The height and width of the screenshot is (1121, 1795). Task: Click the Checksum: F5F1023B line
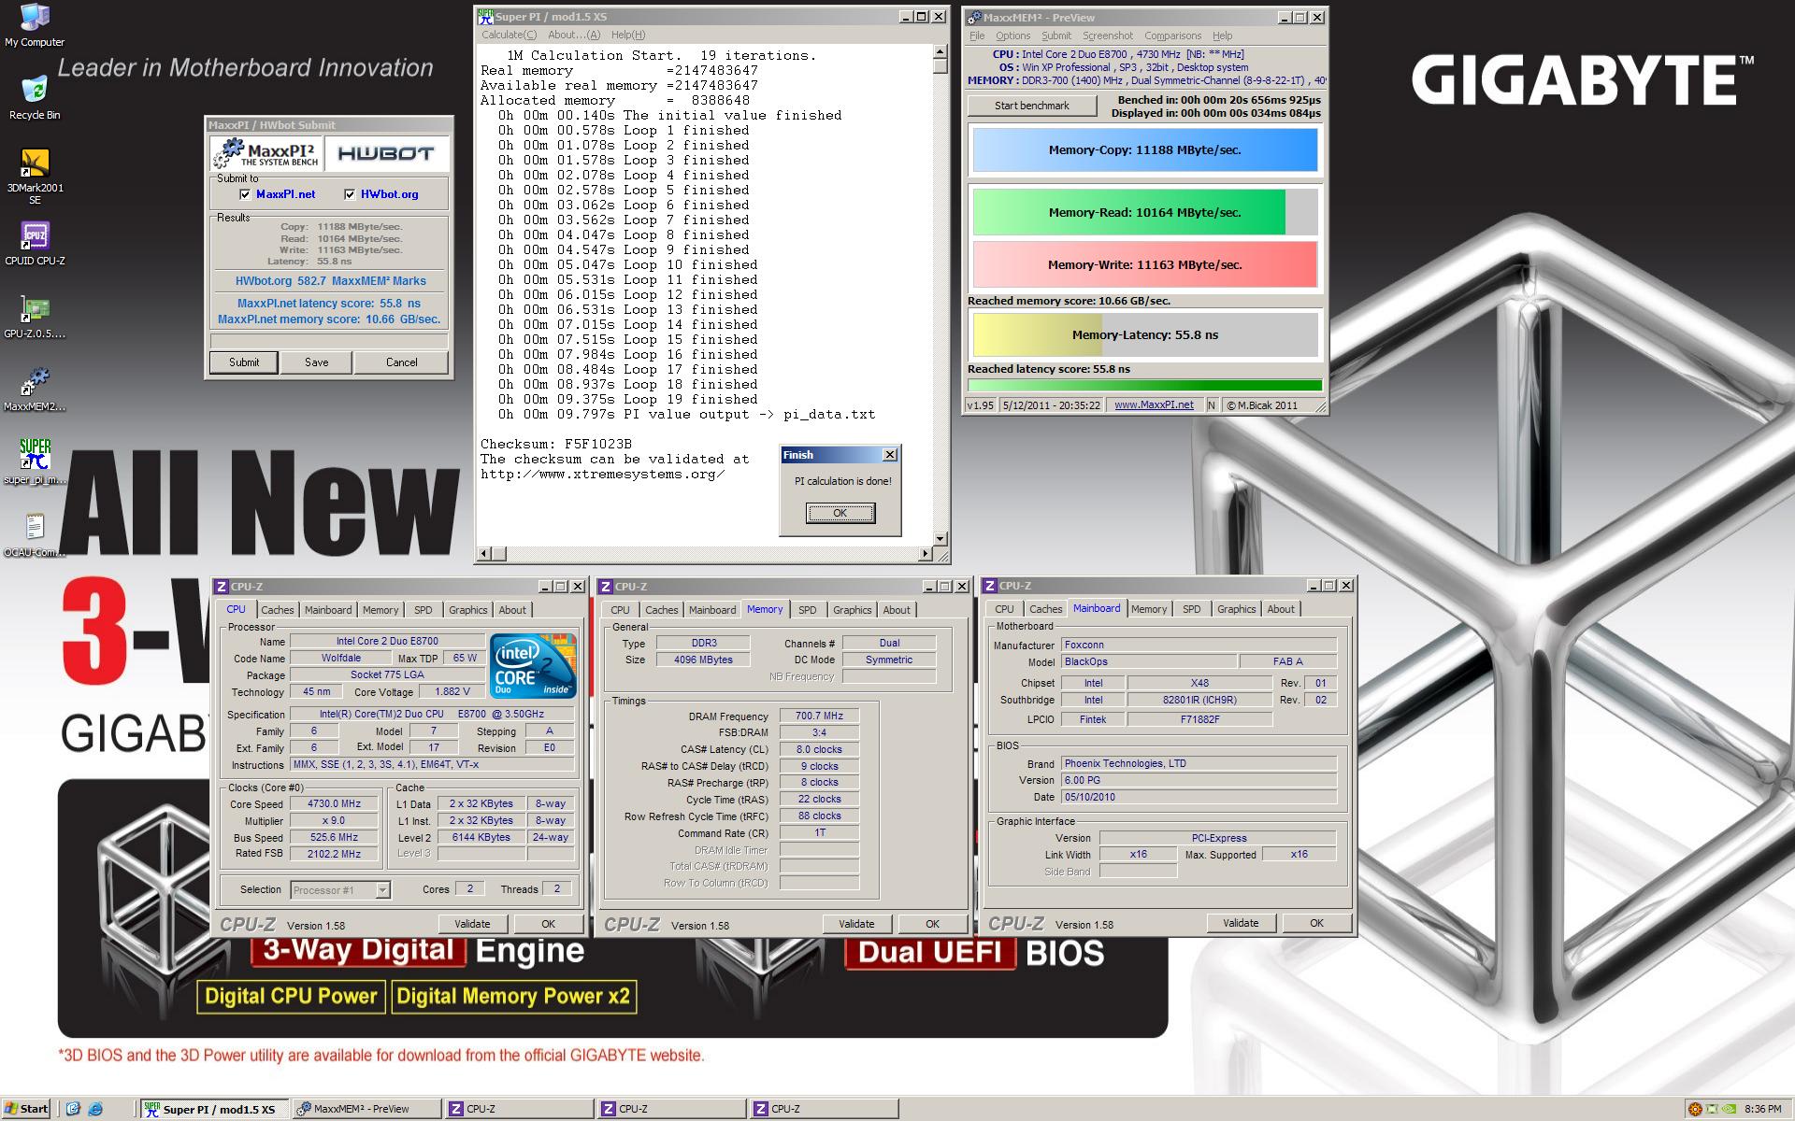[556, 444]
